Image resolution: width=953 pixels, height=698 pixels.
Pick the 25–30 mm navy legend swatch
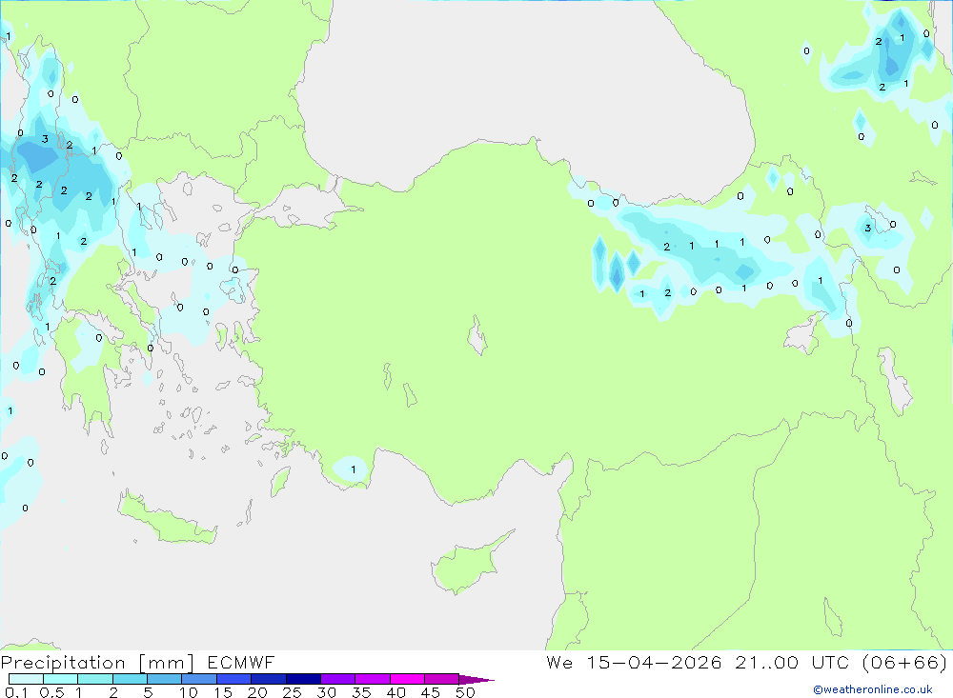pos(303,679)
